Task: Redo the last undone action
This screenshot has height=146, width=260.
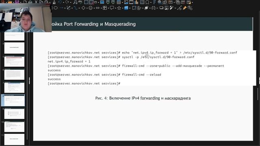Action: [67, 2]
